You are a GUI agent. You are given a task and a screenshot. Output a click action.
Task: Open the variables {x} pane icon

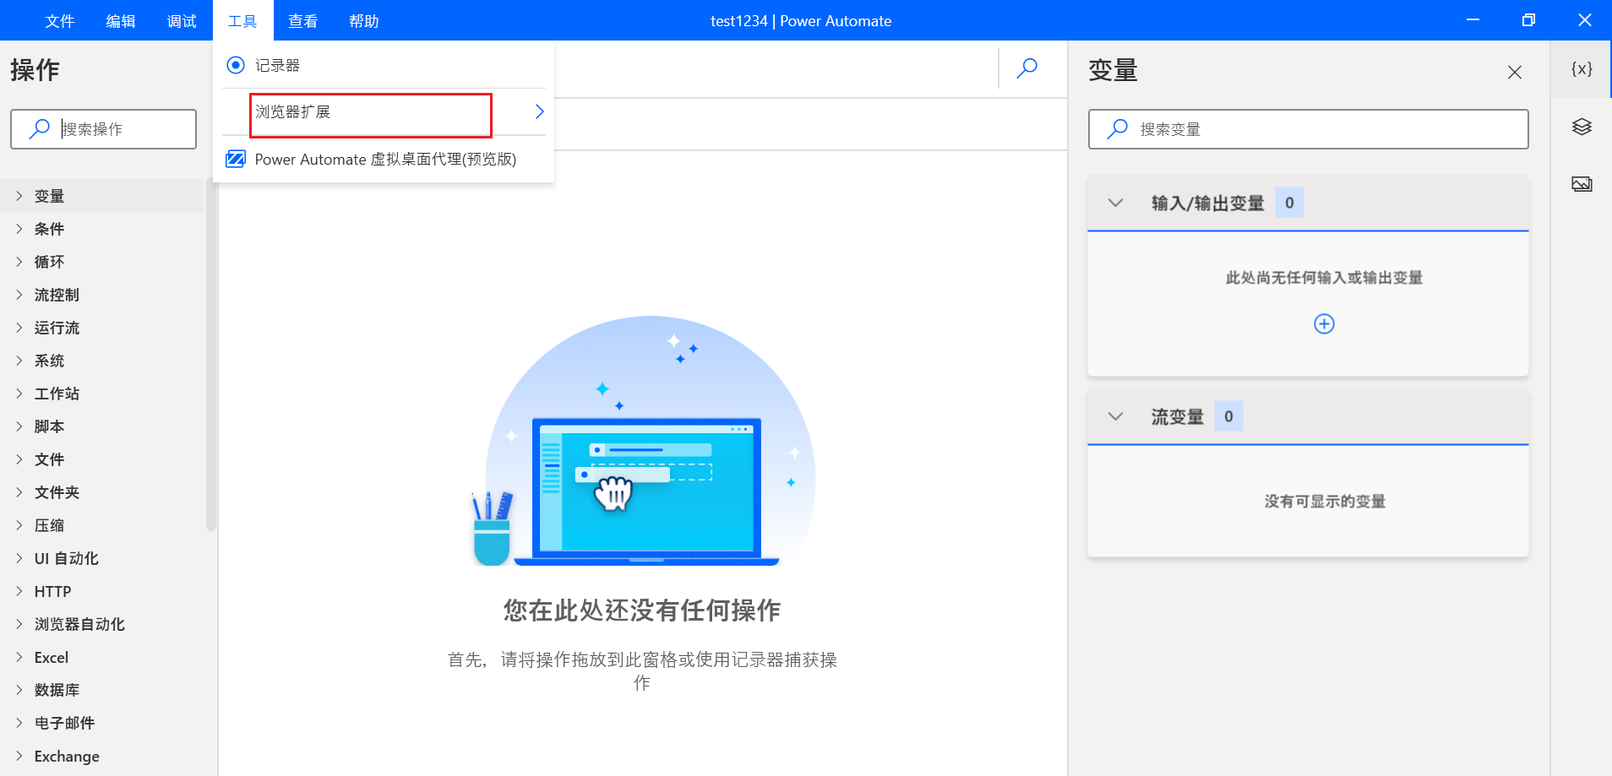[x=1582, y=69]
